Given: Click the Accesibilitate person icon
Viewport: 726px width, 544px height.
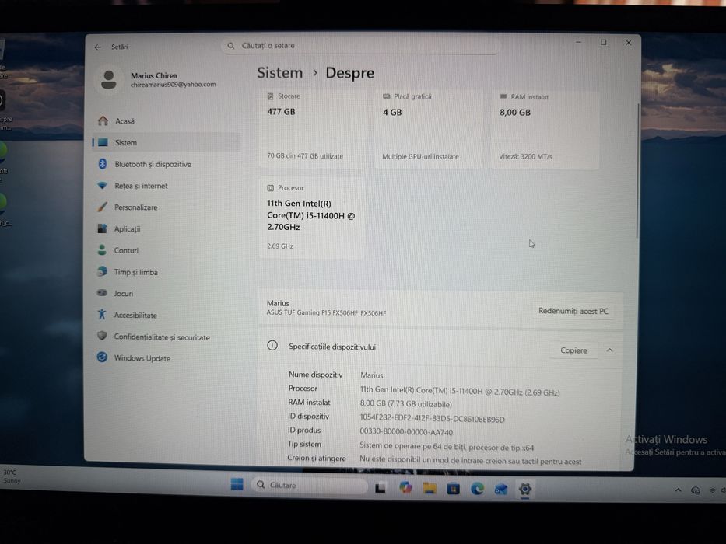Looking at the screenshot, I should click(102, 315).
